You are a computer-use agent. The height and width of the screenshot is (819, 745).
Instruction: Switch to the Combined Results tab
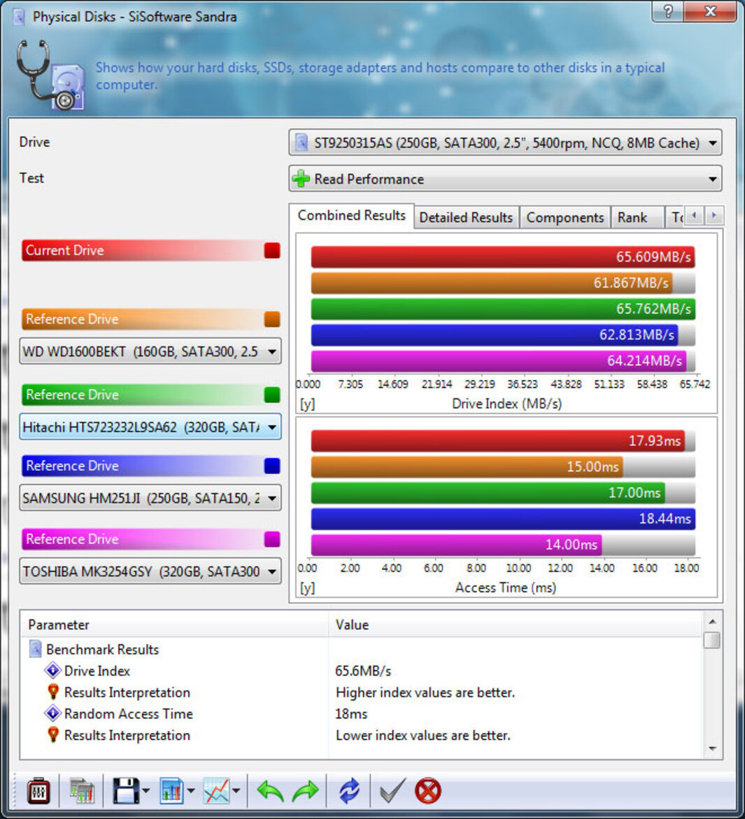pyautogui.click(x=351, y=216)
